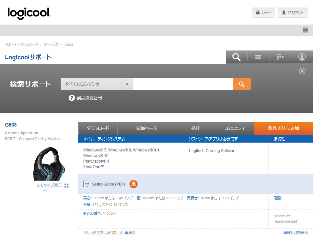Viewport: 313px width, 237px height.
Task: Click the 電源: label
Action: coord(278,198)
